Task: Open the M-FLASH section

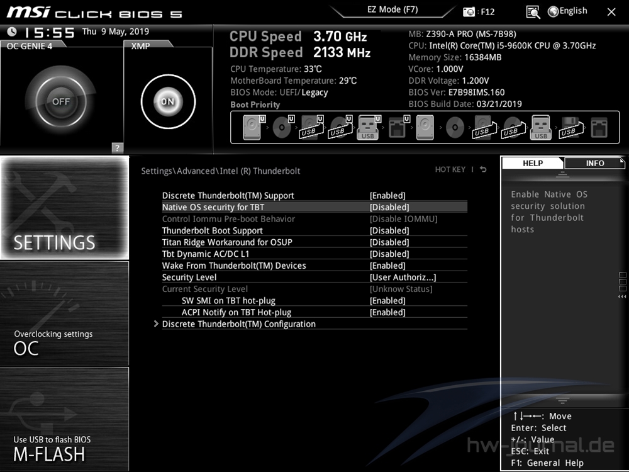Action: (x=65, y=419)
